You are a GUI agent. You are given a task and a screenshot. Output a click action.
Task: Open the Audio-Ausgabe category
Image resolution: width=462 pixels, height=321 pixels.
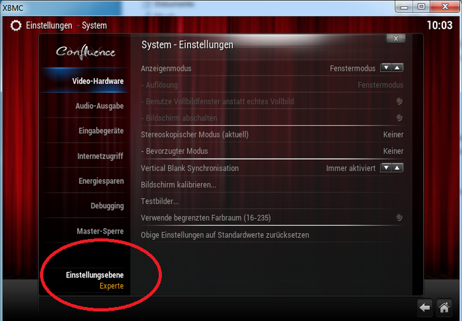(85, 106)
